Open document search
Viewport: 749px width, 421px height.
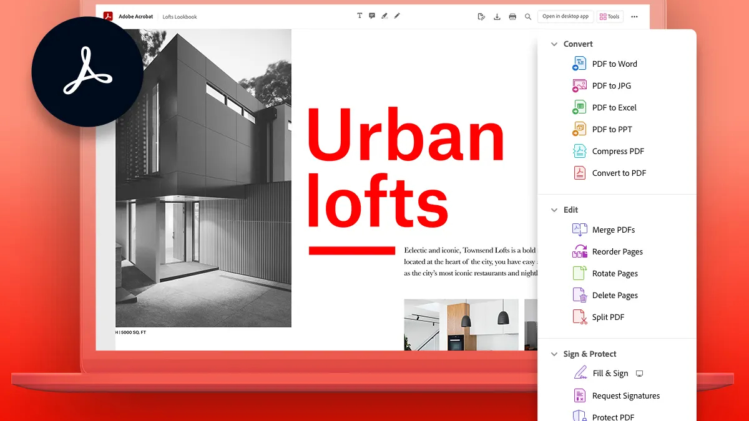coord(528,16)
